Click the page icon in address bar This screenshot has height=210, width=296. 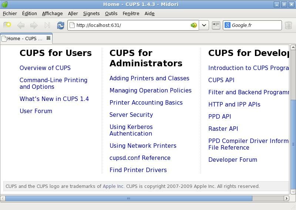(72, 25)
